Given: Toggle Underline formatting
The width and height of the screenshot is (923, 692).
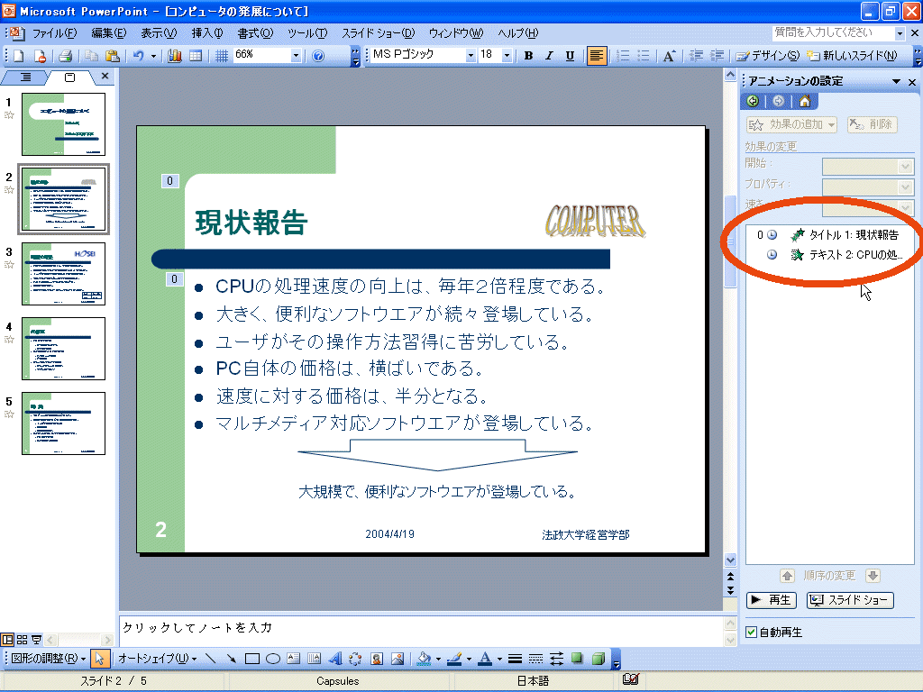Looking at the screenshot, I should coord(570,55).
